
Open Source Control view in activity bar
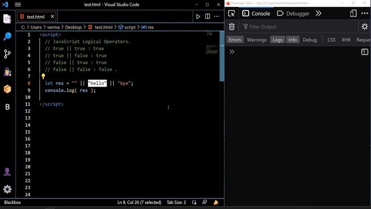(7, 54)
